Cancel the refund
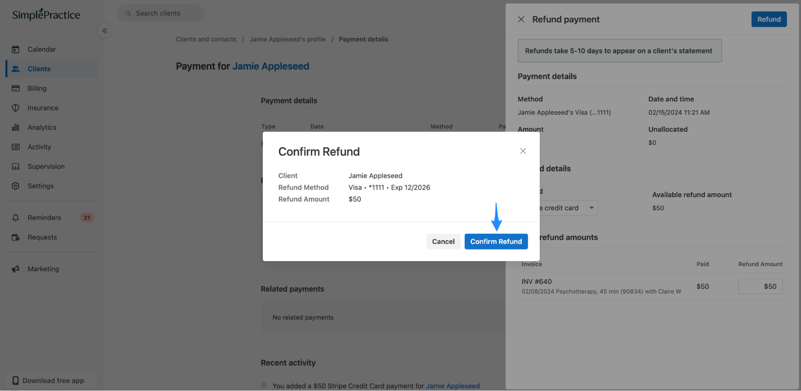The width and height of the screenshot is (801, 391). [443, 241]
